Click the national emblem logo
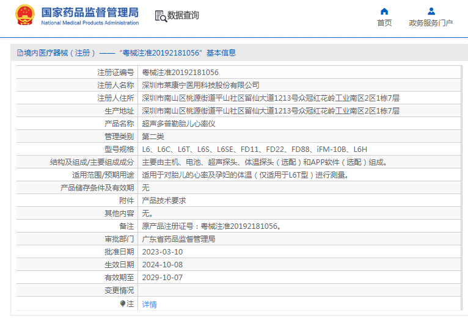Image resolution: width=468 pixels, height=321 pixels. tap(25, 15)
